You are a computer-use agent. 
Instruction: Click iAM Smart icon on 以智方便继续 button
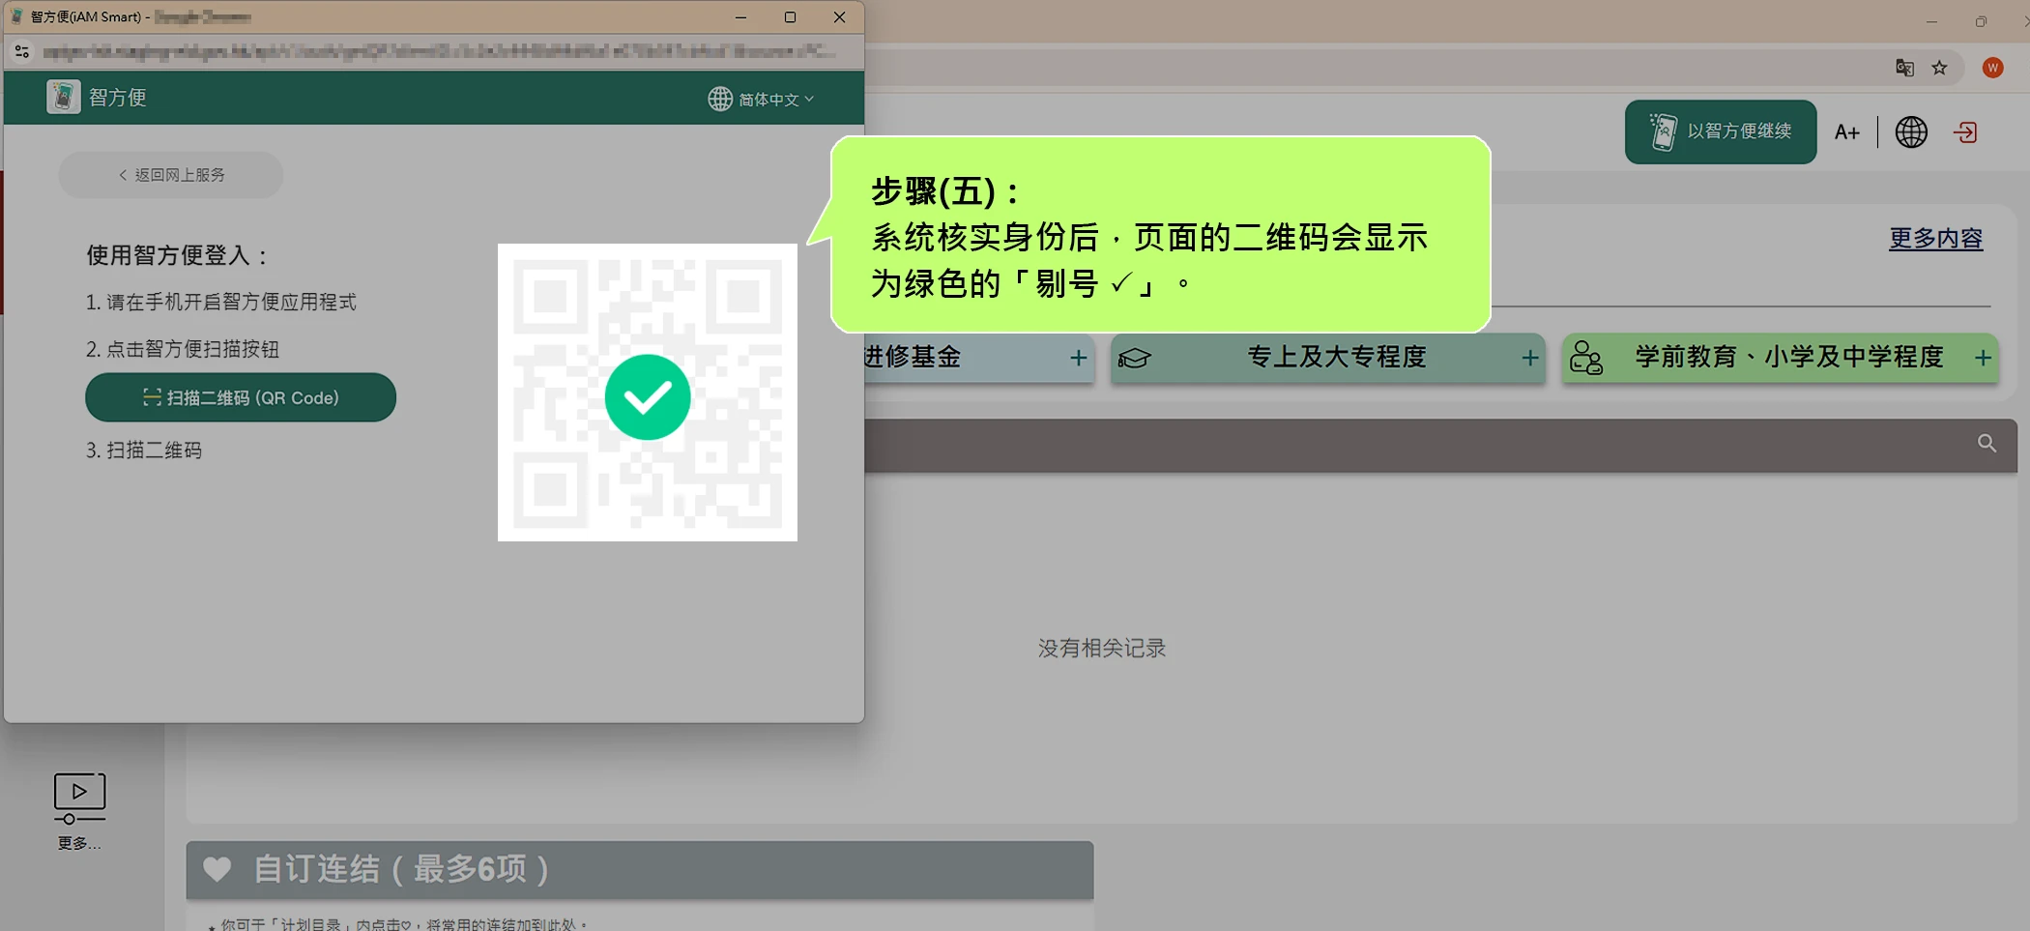pyautogui.click(x=1663, y=132)
